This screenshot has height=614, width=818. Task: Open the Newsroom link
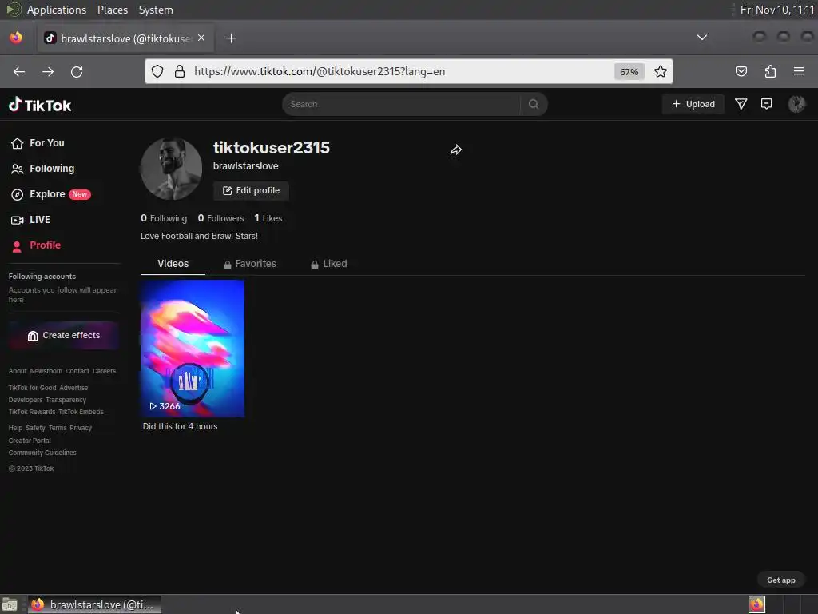tap(46, 371)
